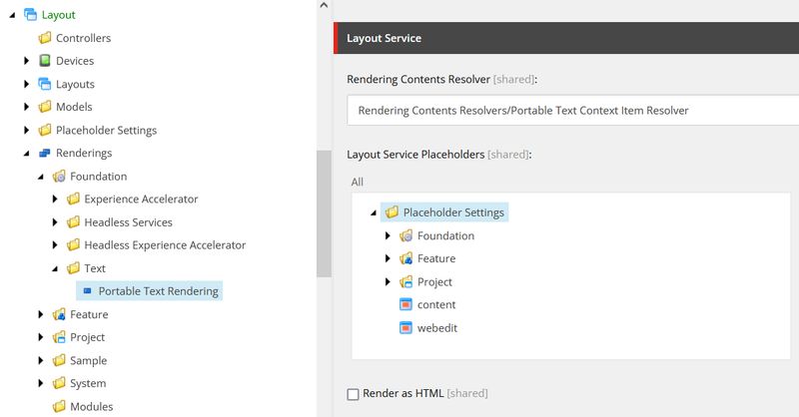Click the Models folder icon
This screenshot has width=799, height=417.
45,107
